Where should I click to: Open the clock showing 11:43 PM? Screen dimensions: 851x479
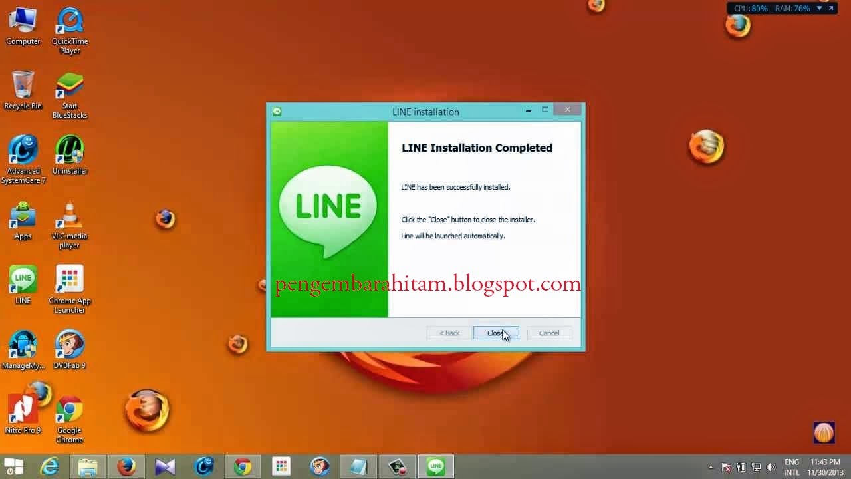(x=826, y=467)
